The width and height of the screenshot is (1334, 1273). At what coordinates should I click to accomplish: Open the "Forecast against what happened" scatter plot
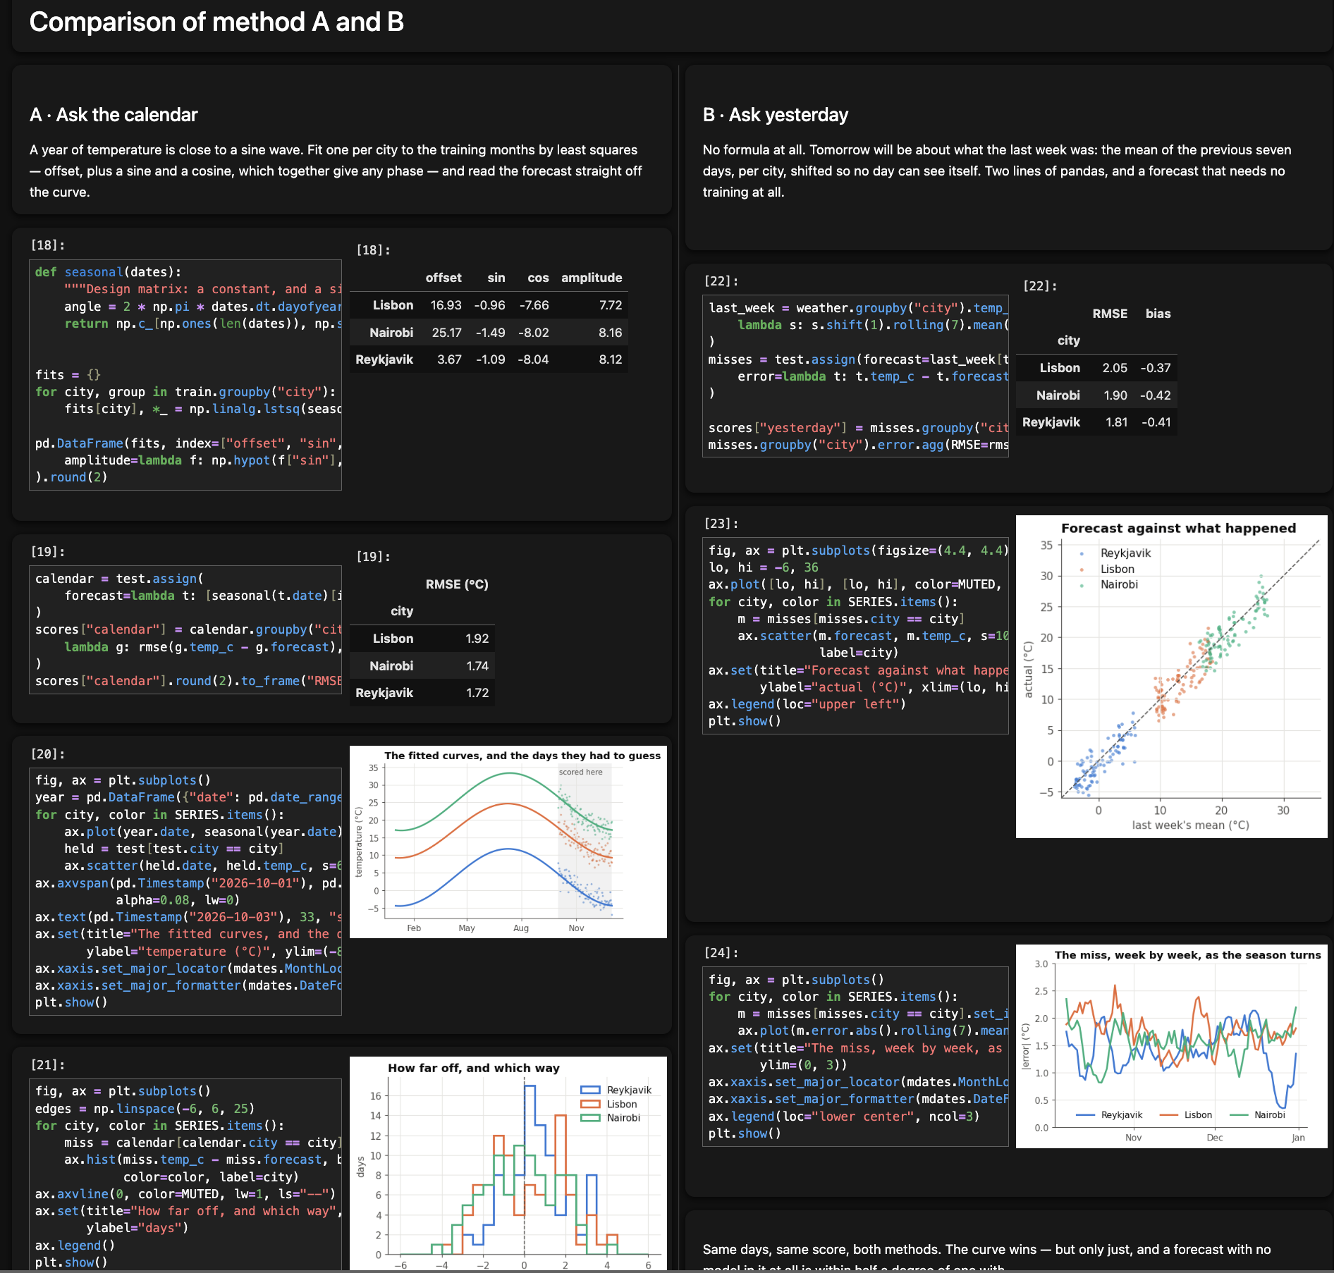click(x=1171, y=677)
